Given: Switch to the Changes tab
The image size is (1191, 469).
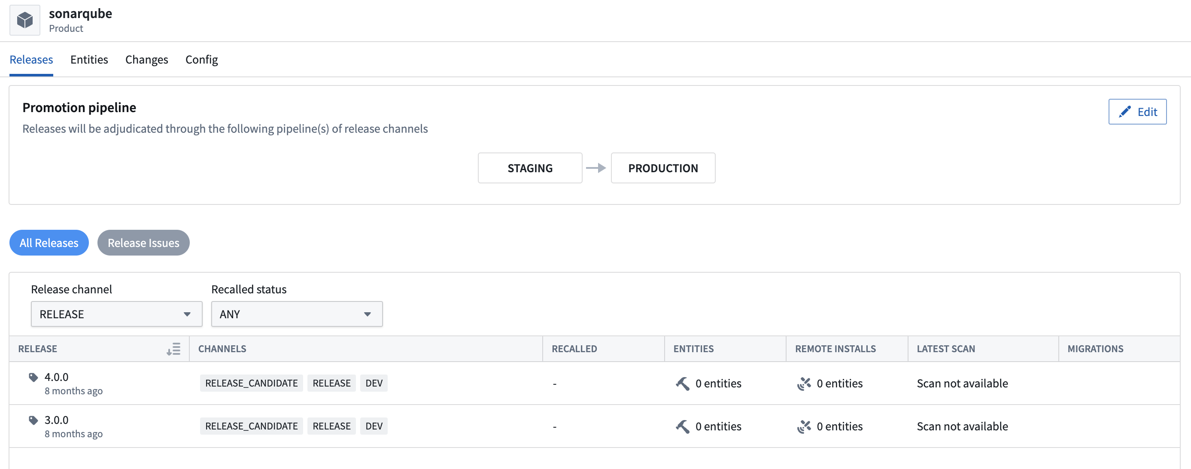Looking at the screenshot, I should click(146, 58).
